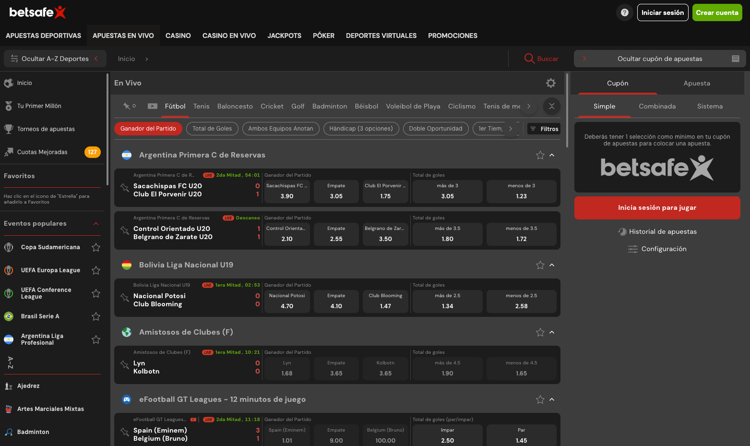The width and height of the screenshot is (750, 446).
Task: Star the Amistosos de Clubes (F) league
Action: point(540,332)
